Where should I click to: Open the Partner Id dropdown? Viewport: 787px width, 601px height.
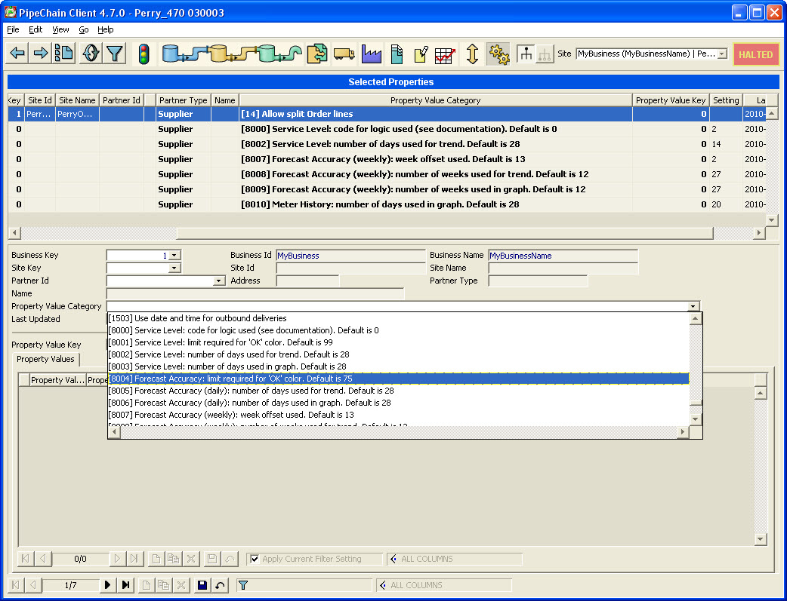tap(219, 281)
